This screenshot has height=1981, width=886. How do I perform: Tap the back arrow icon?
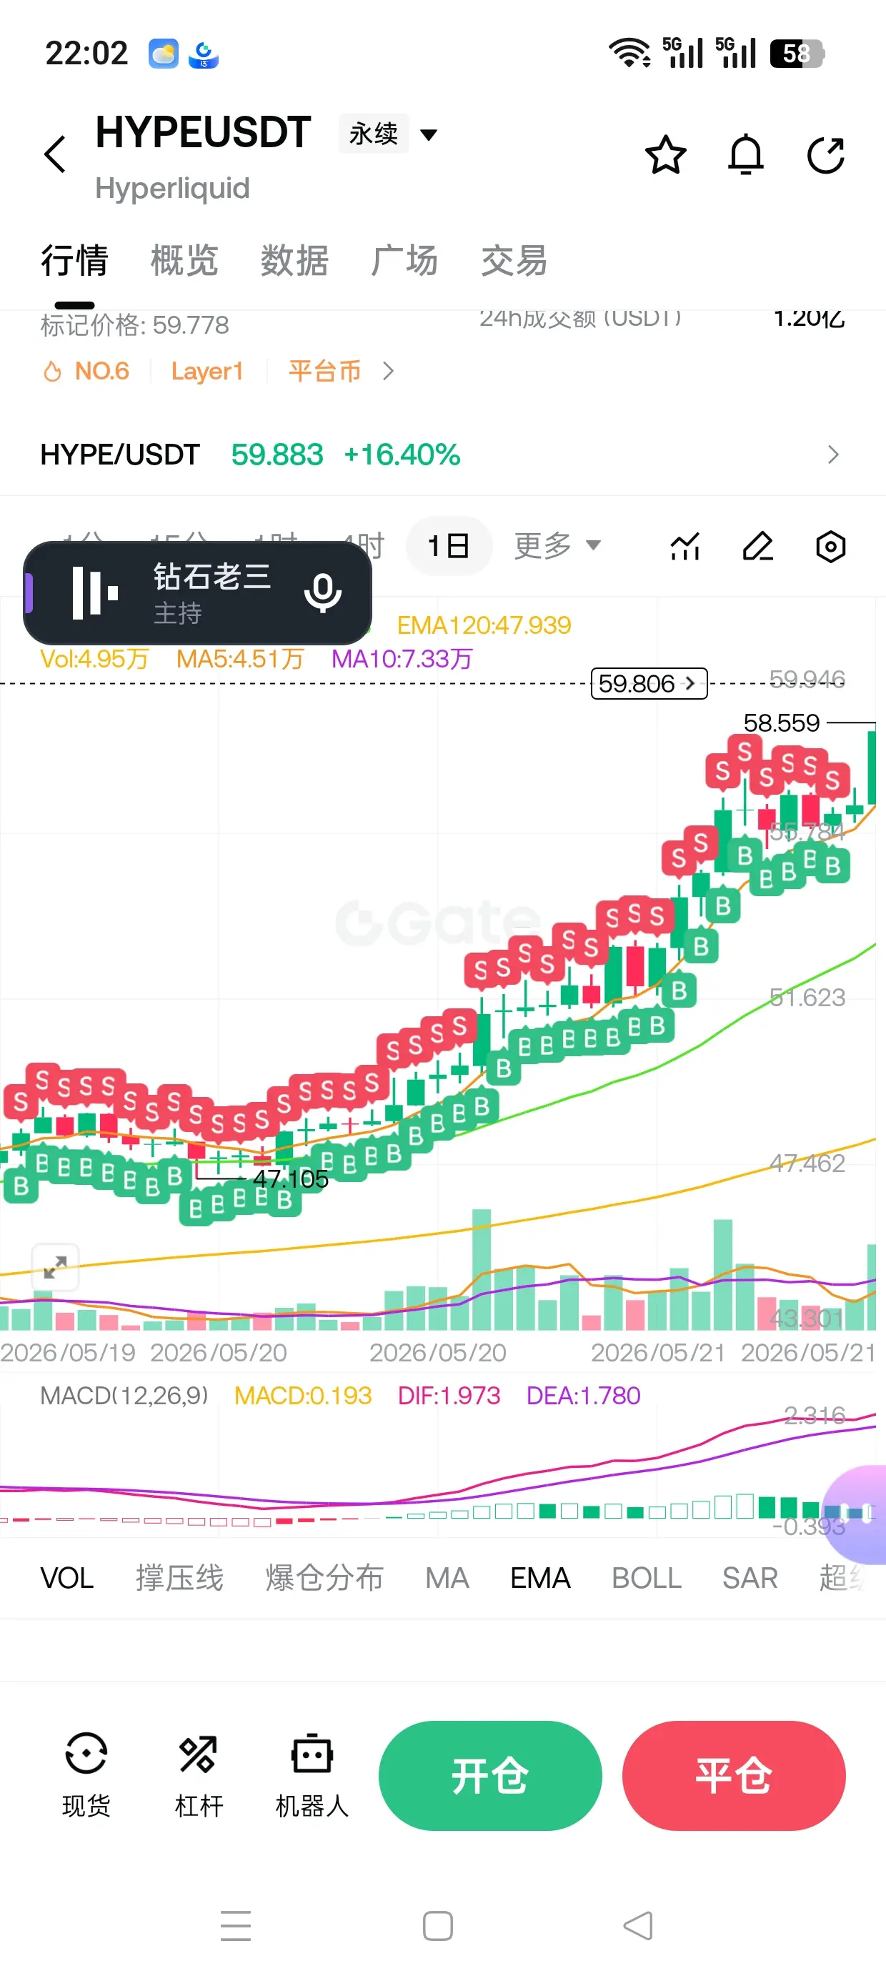(56, 154)
